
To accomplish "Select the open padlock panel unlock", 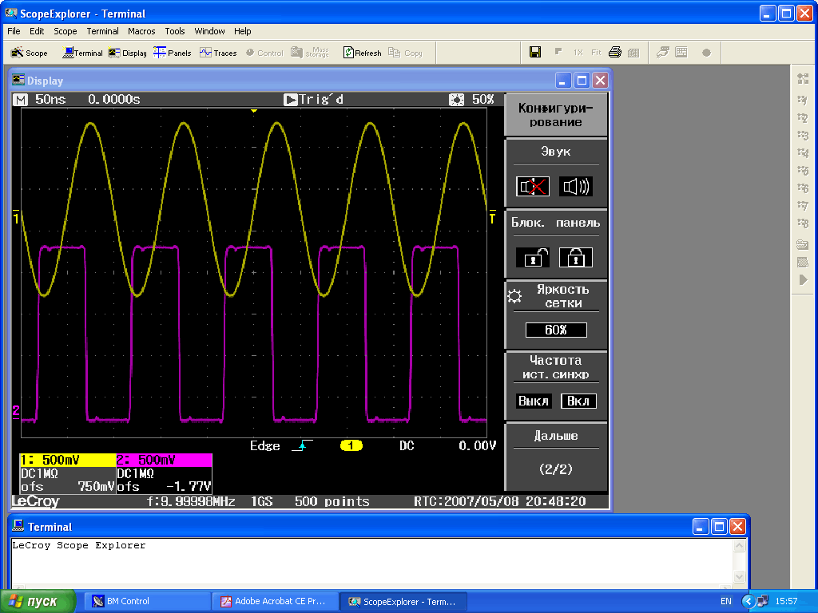I will click(533, 257).
